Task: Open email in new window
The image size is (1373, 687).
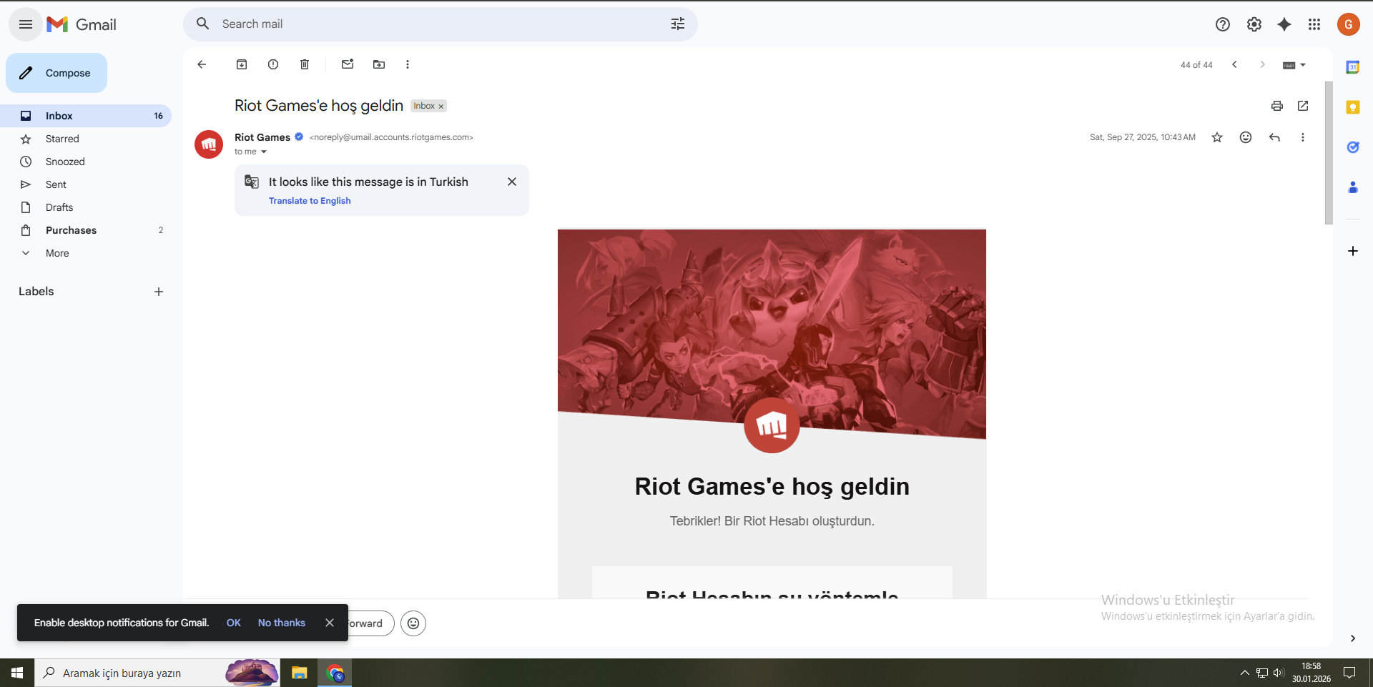Action: coord(1303,106)
